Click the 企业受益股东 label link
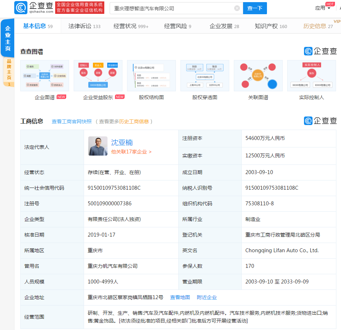The image size is (341, 330). [98, 97]
